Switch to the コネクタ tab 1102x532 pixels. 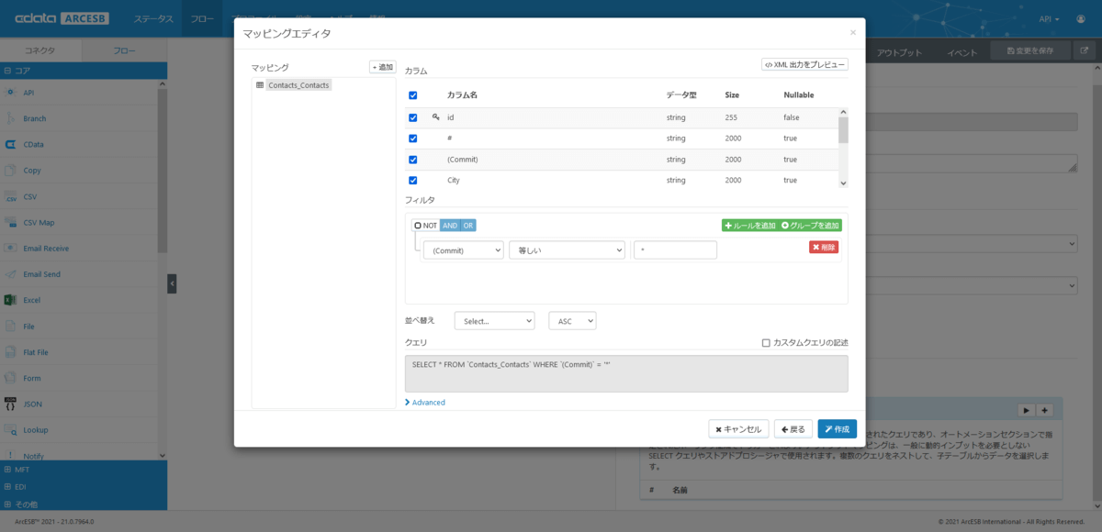click(x=40, y=51)
